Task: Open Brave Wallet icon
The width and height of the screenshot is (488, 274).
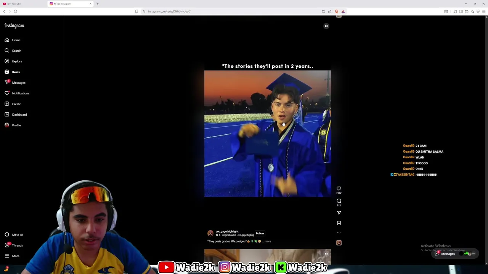Action: (466, 11)
